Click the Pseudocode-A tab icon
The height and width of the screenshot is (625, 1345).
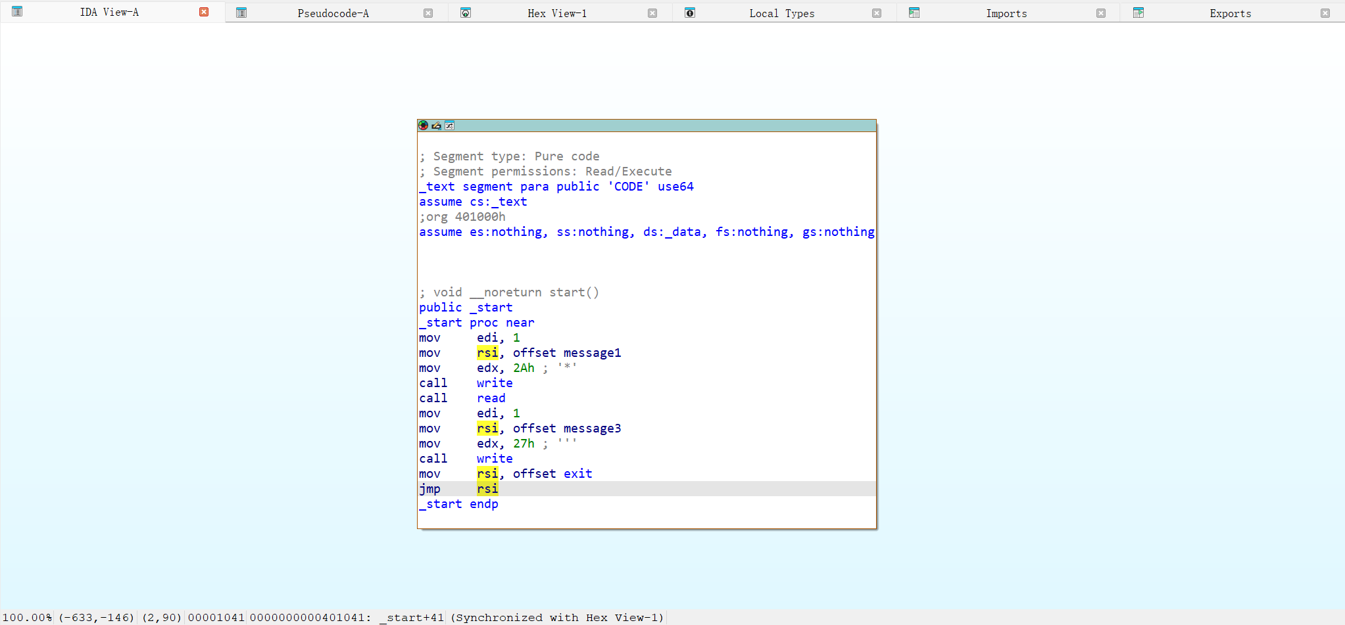[241, 13]
